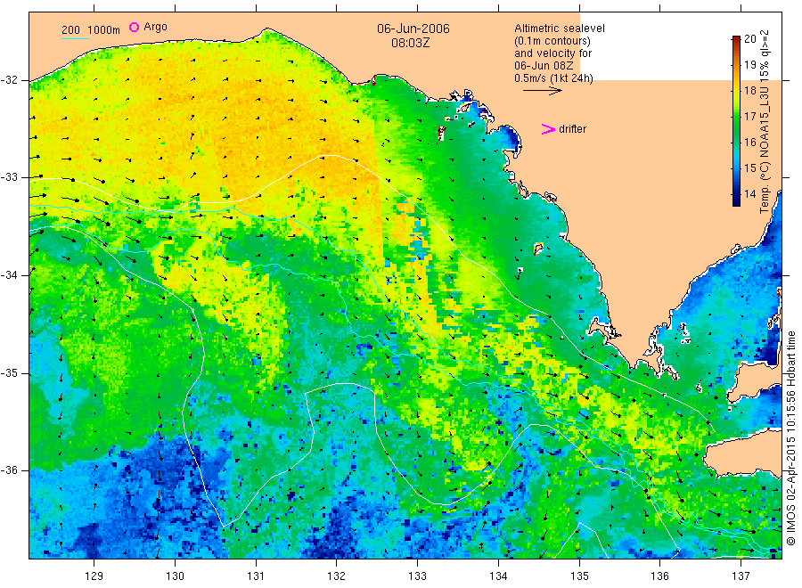Click the 0.5m/s velocity scale arrow
The width and height of the screenshot is (802, 588).
542,91
